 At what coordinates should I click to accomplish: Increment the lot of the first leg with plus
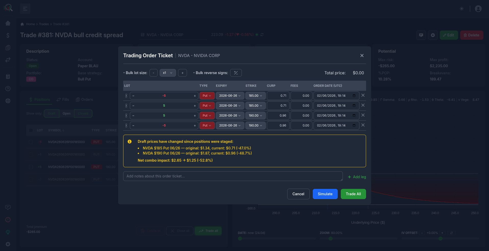point(195,96)
